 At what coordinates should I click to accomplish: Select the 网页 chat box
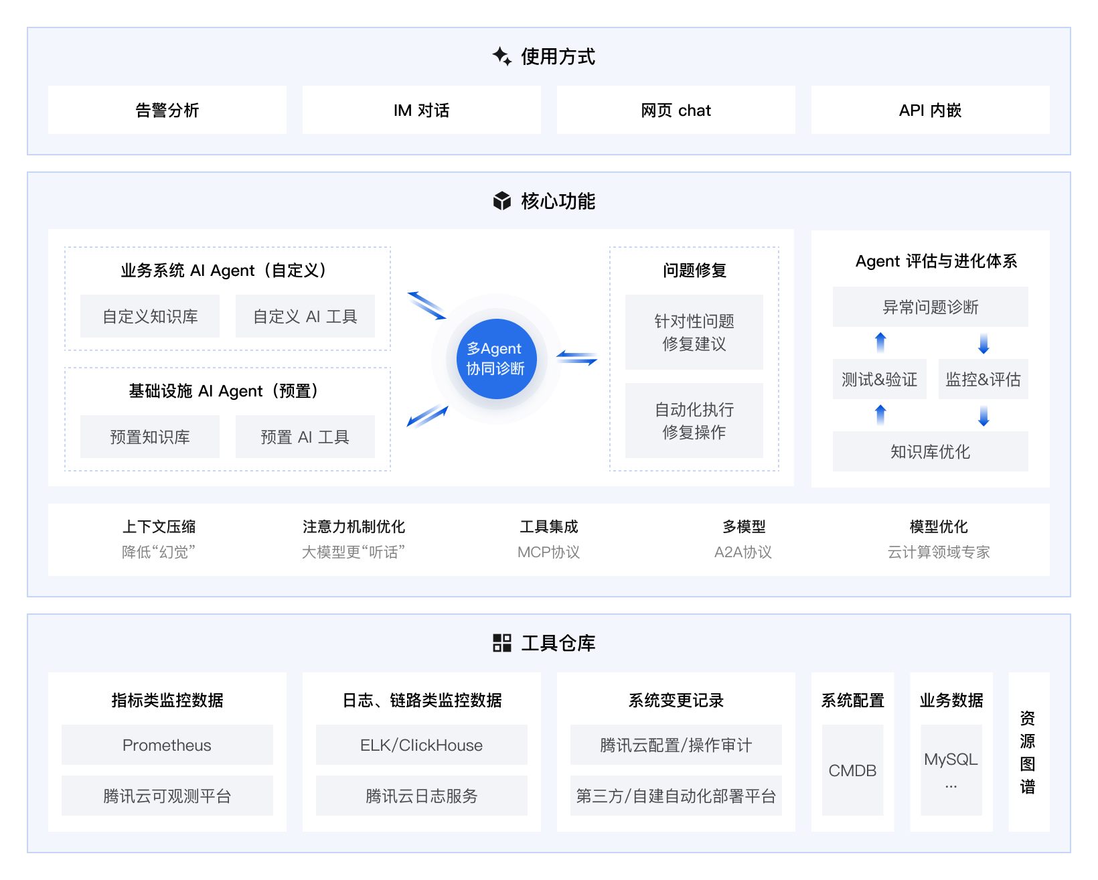click(676, 110)
